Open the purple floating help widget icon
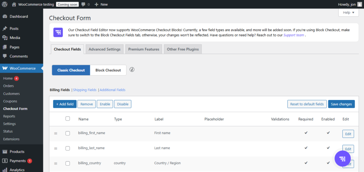364x172 pixels. coord(343,158)
